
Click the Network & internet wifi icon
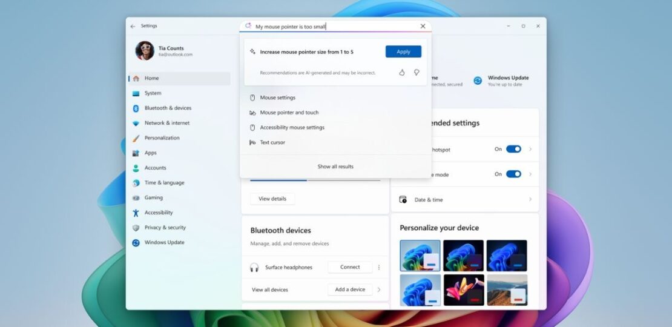click(x=136, y=124)
